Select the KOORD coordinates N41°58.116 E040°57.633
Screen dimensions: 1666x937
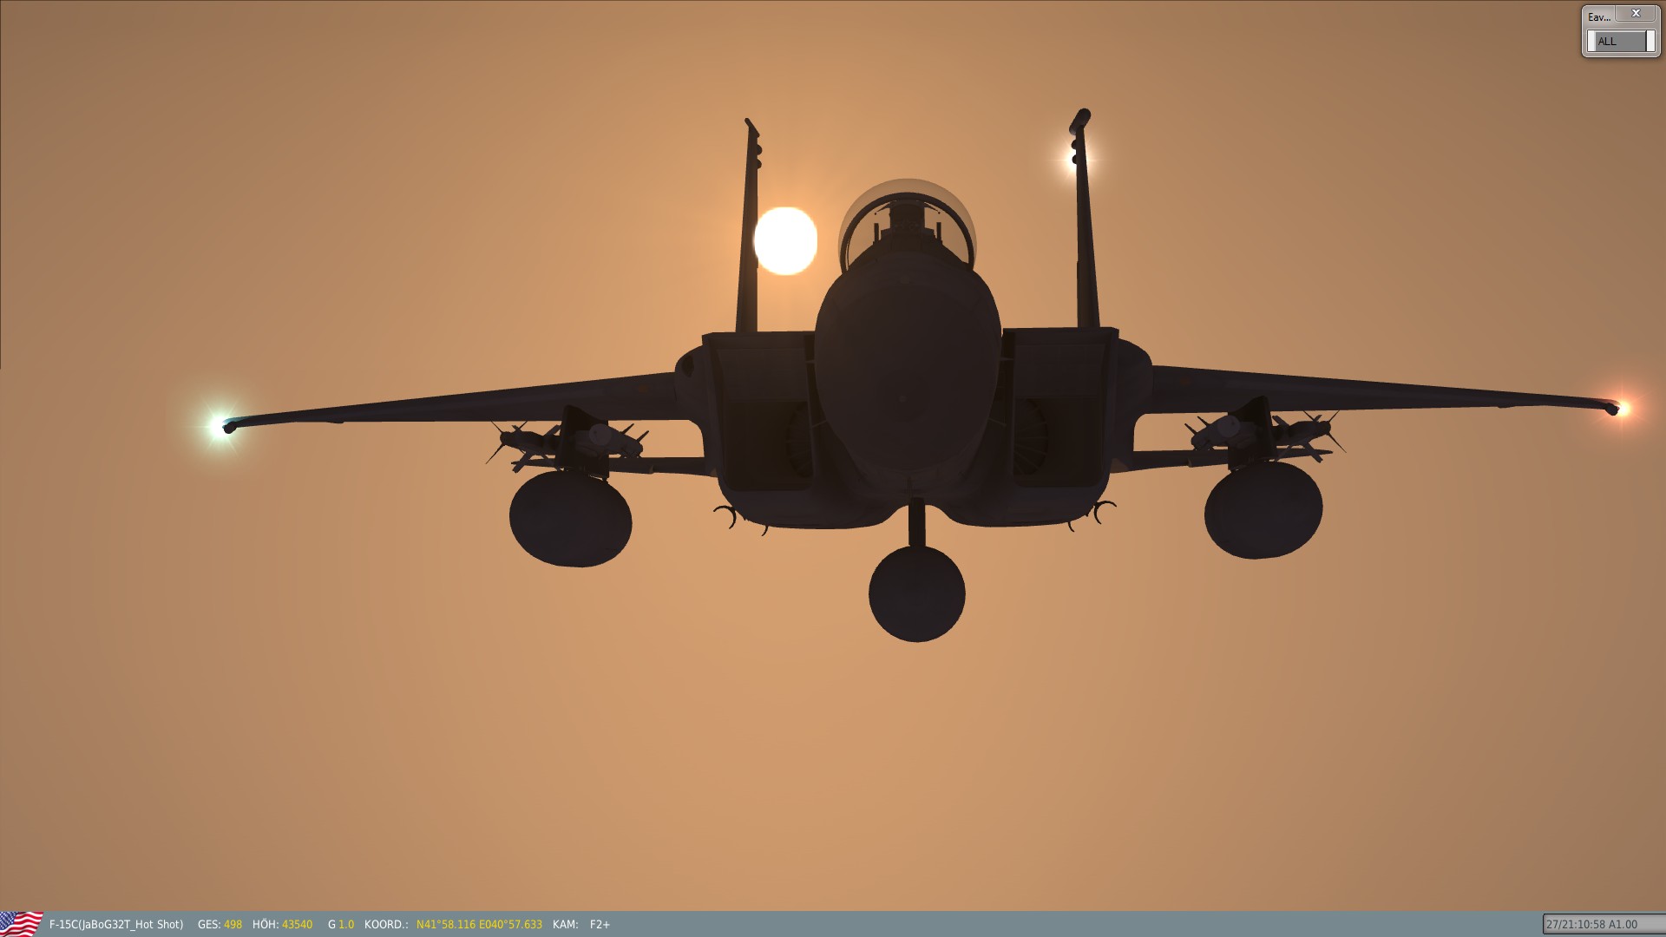pos(479,925)
